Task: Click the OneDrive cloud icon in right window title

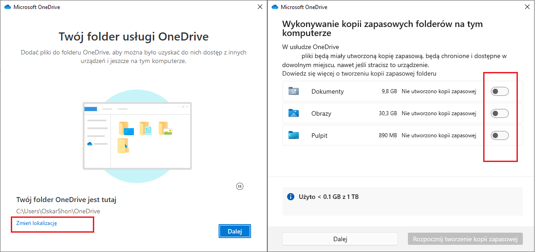Action: point(275,7)
